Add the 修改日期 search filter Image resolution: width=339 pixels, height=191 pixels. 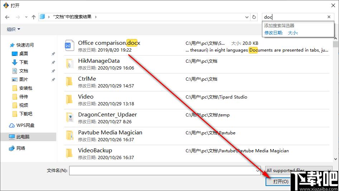[x=273, y=33]
